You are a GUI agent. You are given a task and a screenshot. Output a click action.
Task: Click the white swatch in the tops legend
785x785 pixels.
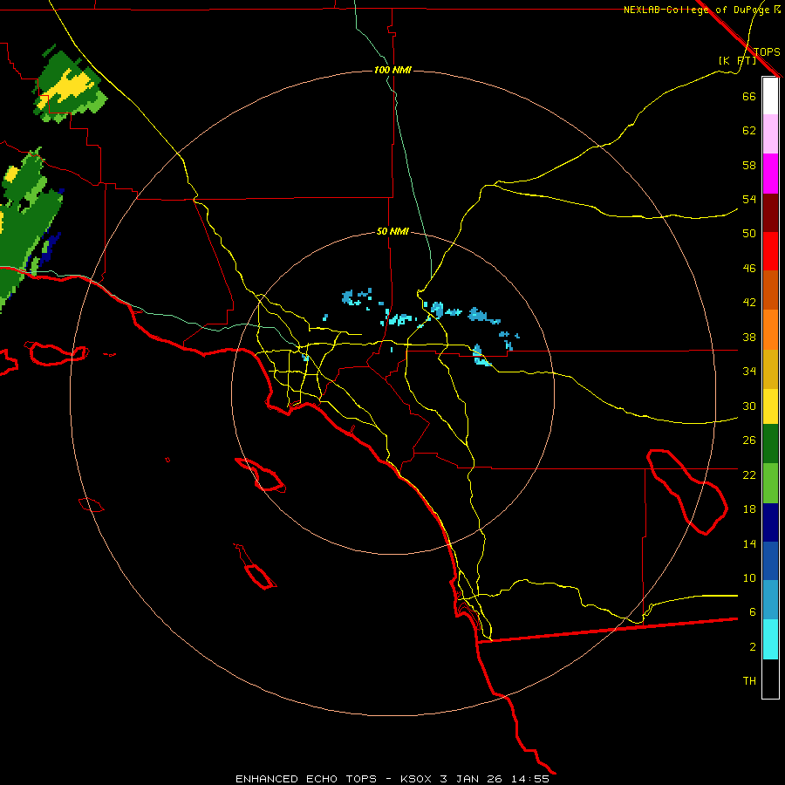click(770, 96)
